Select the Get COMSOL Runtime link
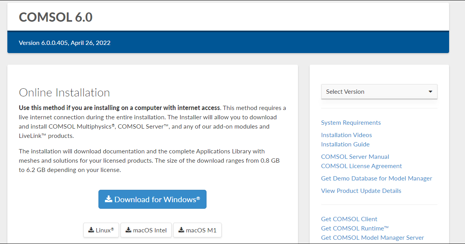 [355, 229]
